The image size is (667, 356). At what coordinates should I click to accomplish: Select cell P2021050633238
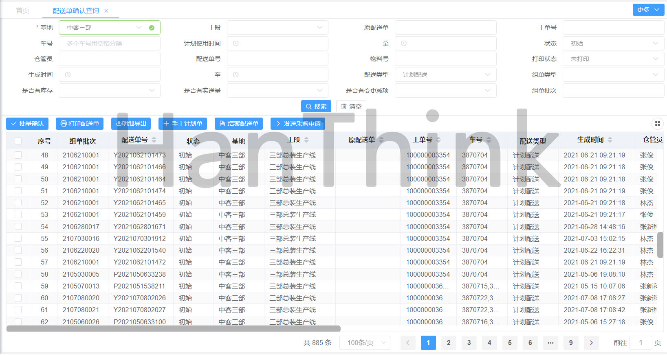tap(140, 274)
